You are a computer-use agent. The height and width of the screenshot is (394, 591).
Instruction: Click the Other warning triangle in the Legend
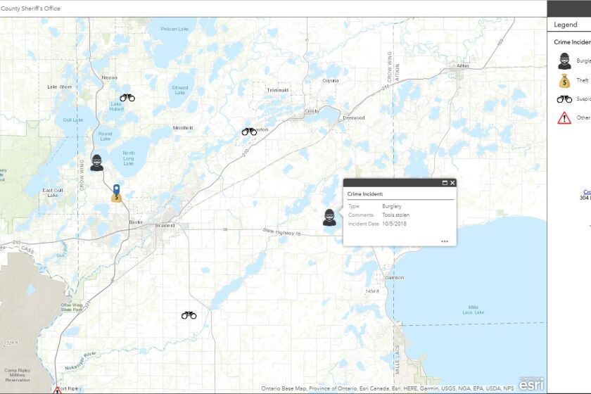(x=564, y=117)
